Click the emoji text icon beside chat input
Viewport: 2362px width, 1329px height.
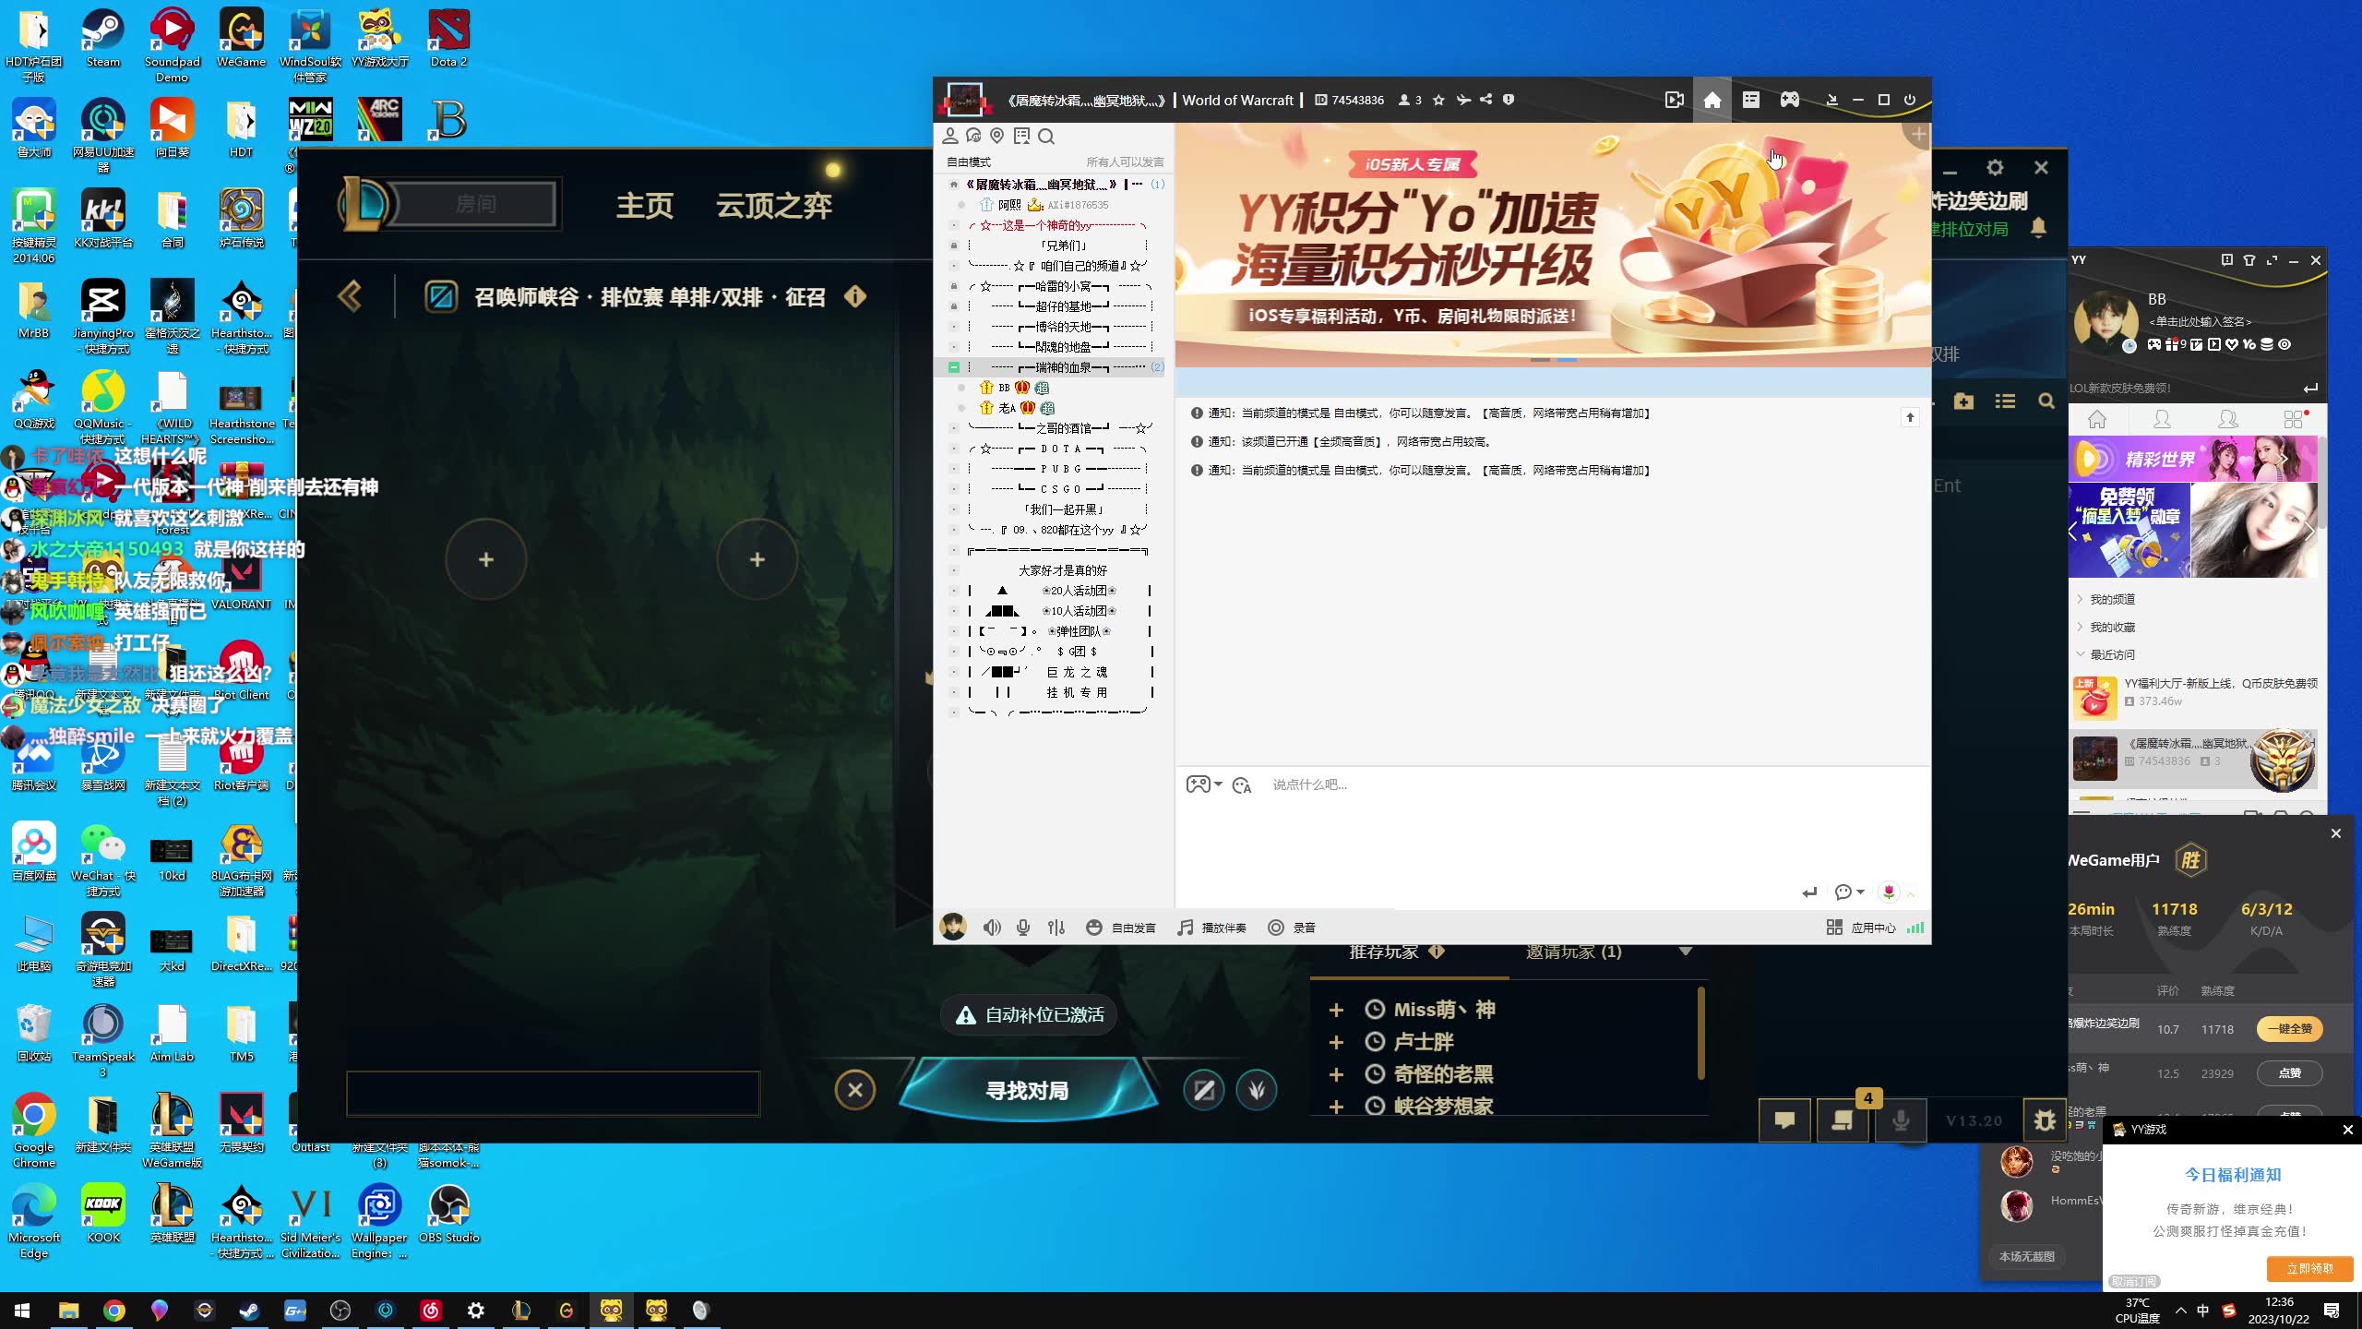pyautogui.click(x=1242, y=784)
